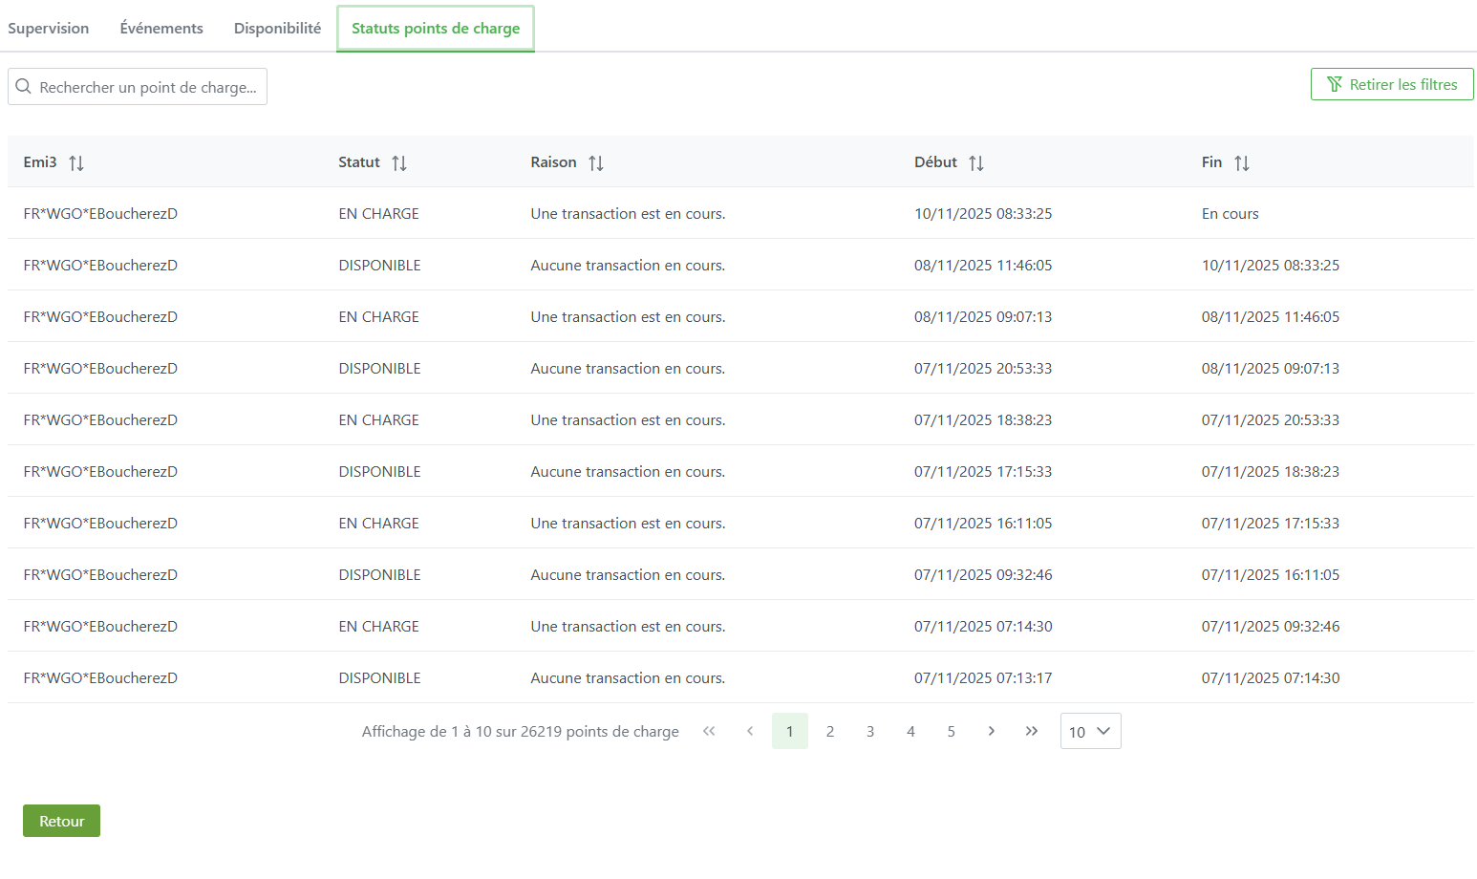Toggle sort order on Début column
1477x879 pixels.
point(975,163)
